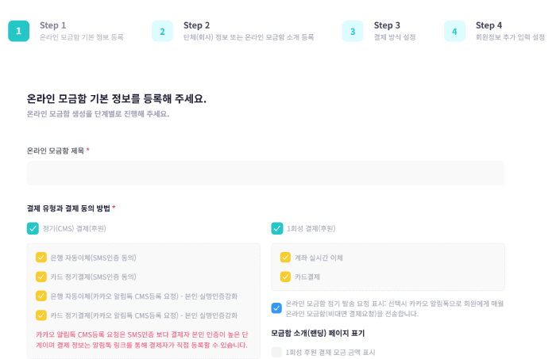Uncheck 계좌 실시간 이체 option
This screenshot has height=359, width=556.
pyautogui.click(x=285, y=258)
